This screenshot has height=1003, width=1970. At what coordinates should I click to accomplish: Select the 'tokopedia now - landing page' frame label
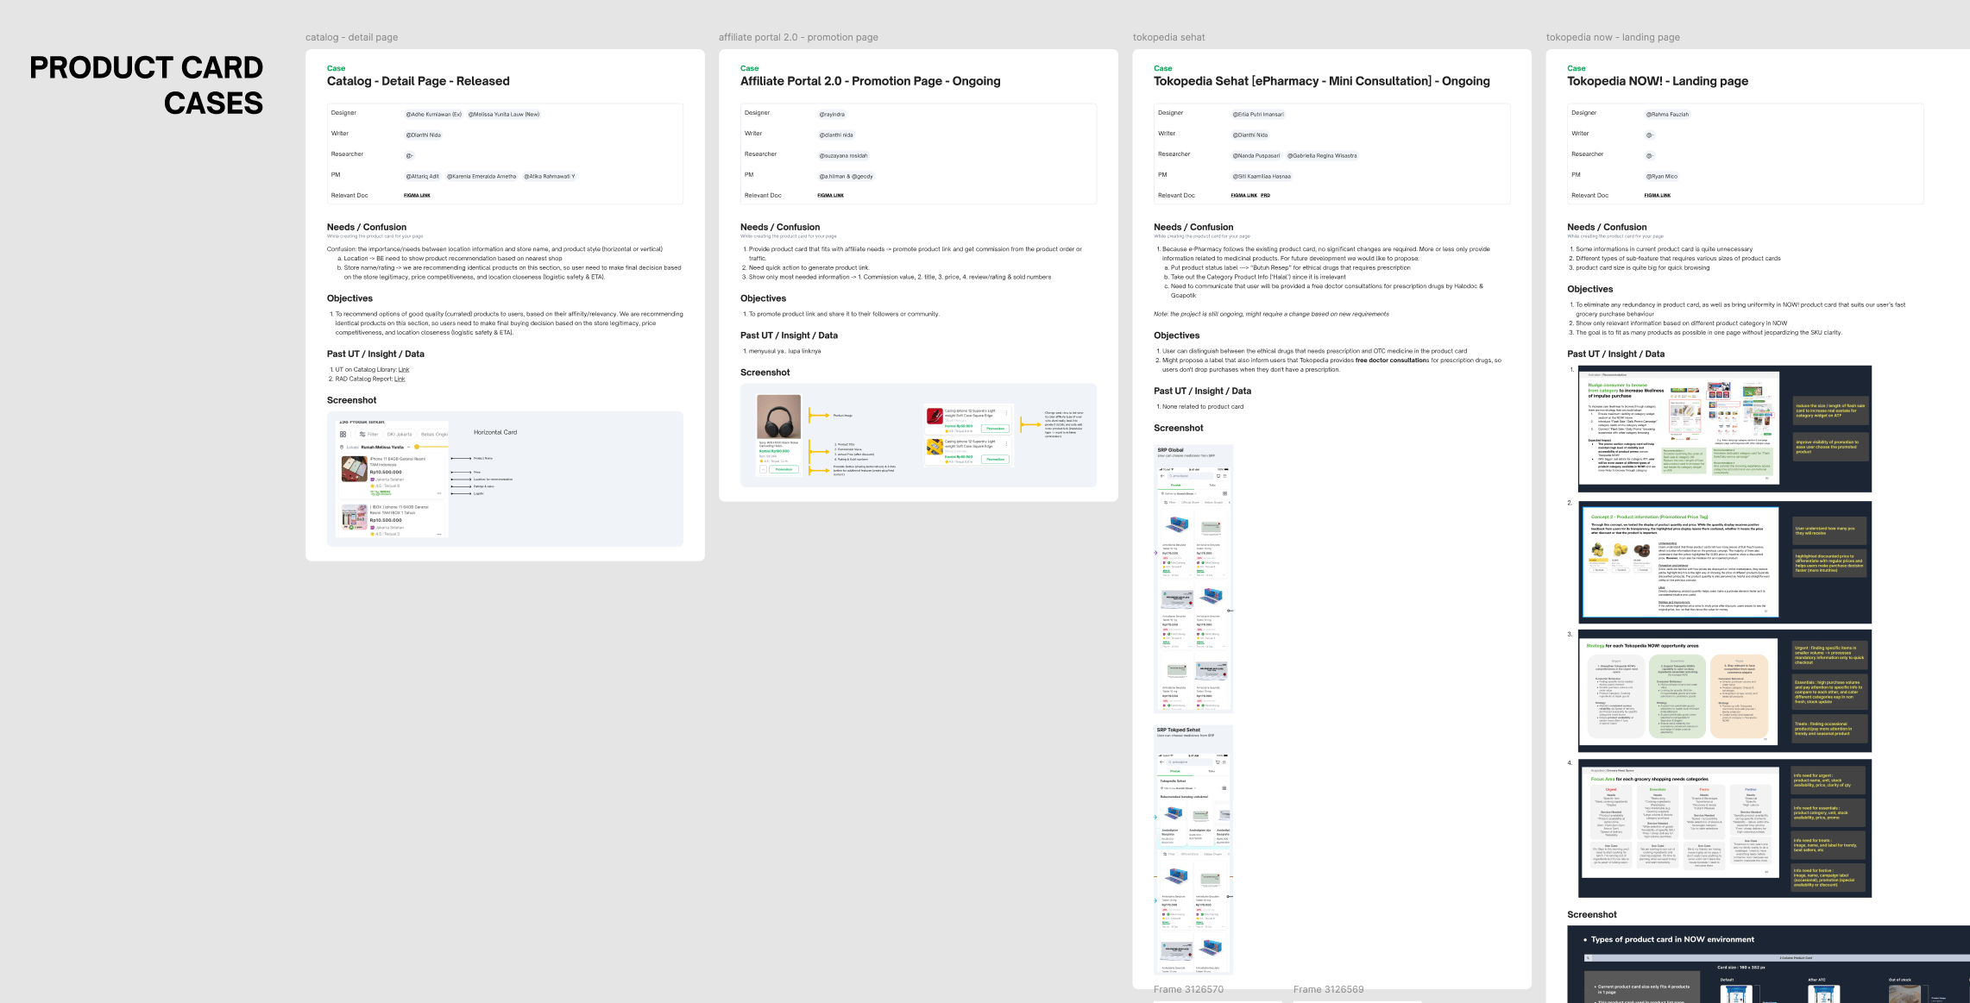1613,38
